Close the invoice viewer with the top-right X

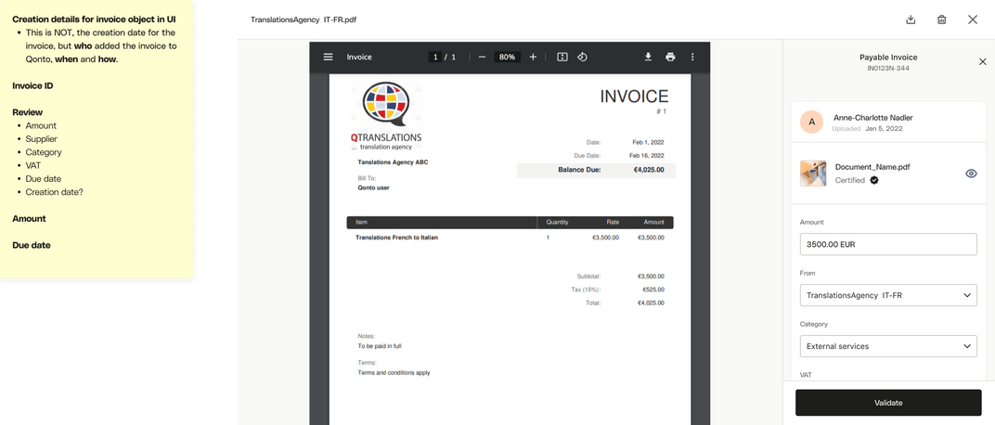[x=973, y=19]
